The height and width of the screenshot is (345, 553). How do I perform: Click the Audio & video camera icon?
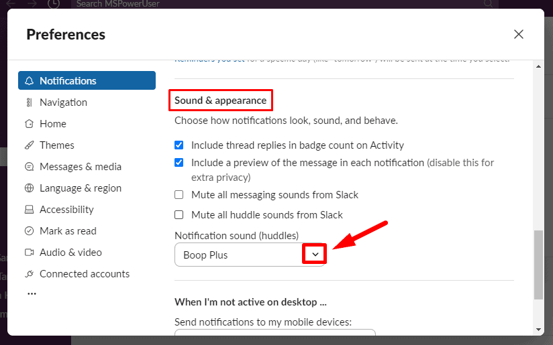pyautogui.click(x=30, y=253)
